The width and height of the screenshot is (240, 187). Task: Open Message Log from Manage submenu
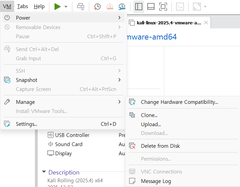(x=183, y=181)
